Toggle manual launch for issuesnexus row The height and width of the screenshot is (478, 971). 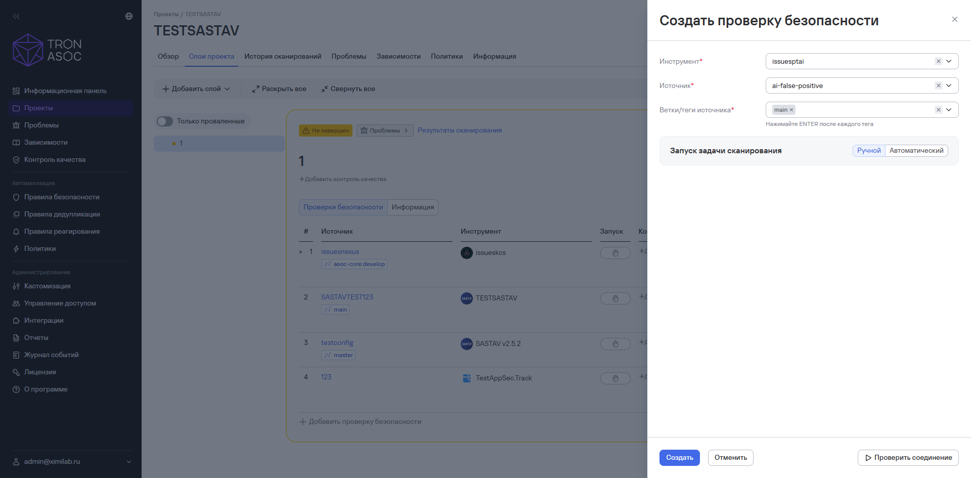coord(615,253)
